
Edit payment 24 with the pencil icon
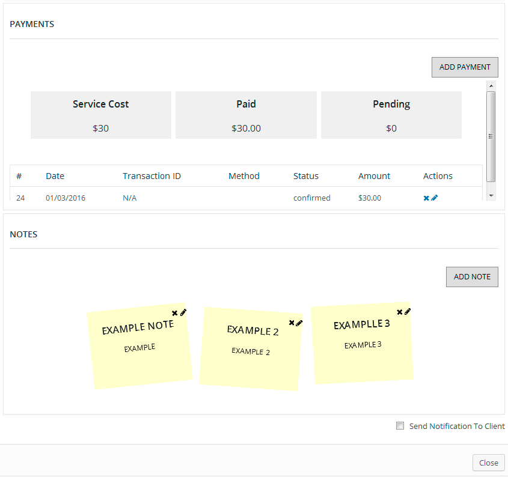[435, 198]
